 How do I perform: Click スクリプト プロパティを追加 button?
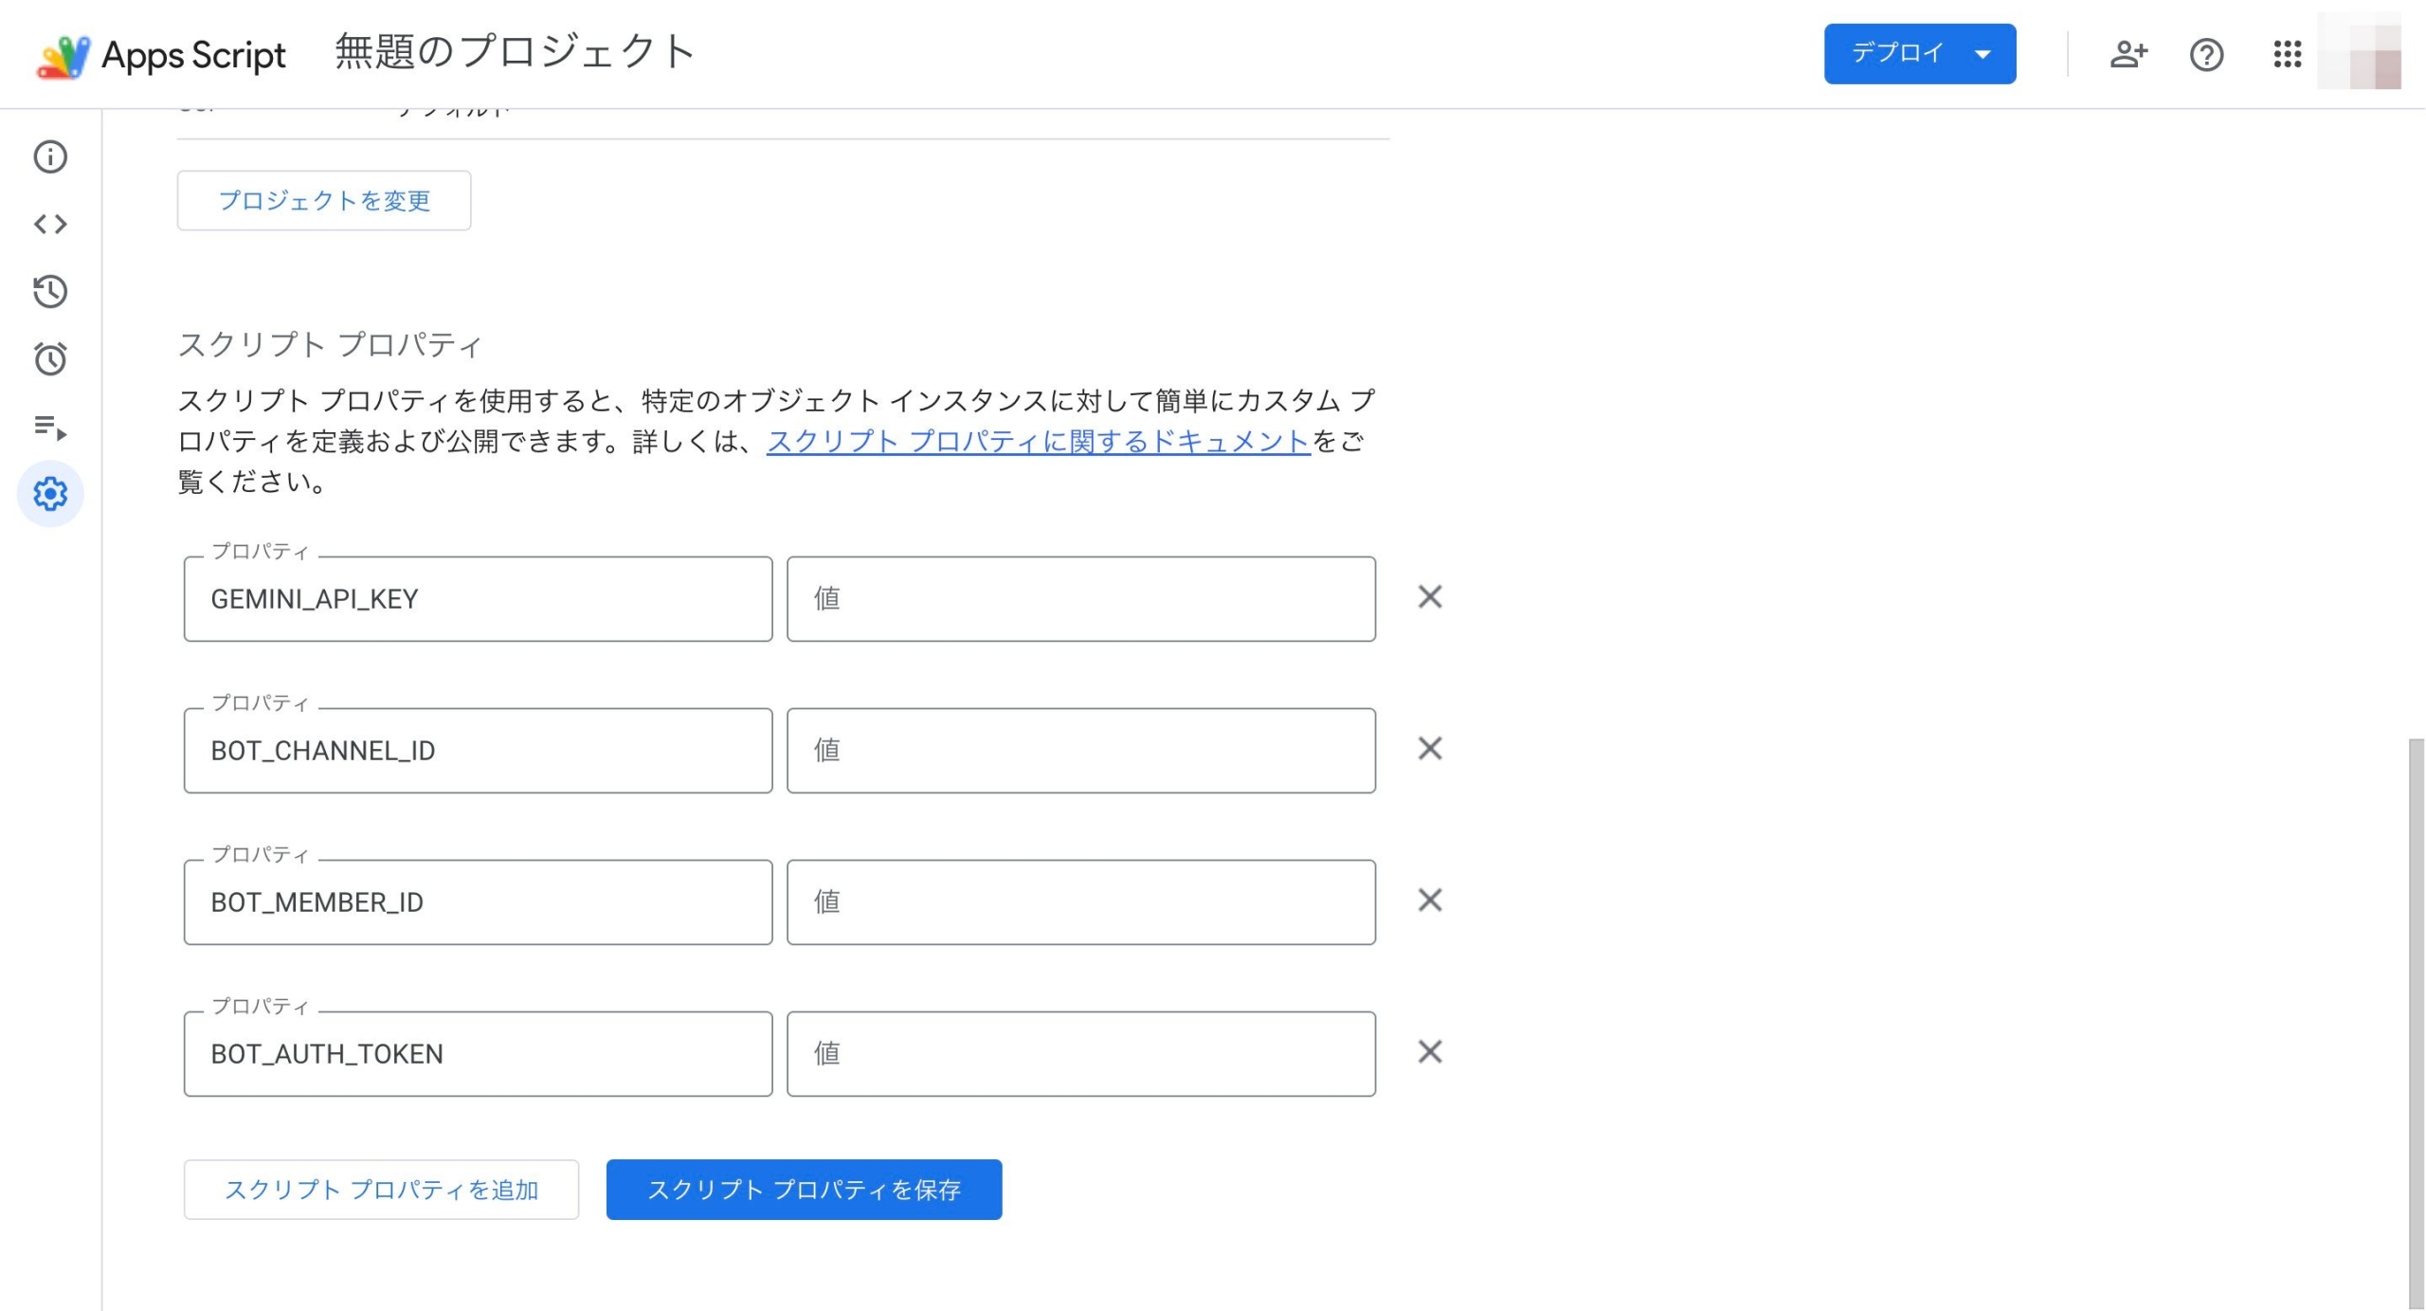point(381,1190)
